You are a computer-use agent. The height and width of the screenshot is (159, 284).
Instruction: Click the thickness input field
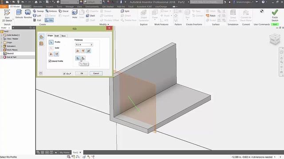[83, 45]
